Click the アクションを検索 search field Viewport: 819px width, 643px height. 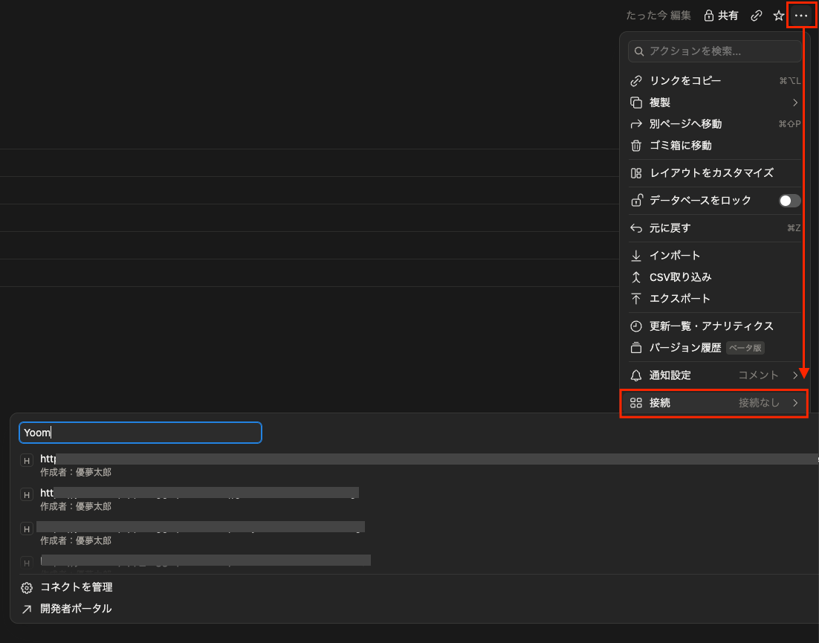pyautogui.click(x=714, y=51)
